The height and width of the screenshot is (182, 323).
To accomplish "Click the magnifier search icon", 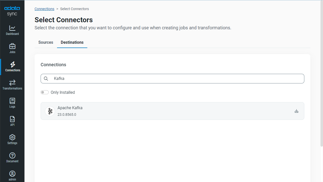I will (x=46, y=79).
